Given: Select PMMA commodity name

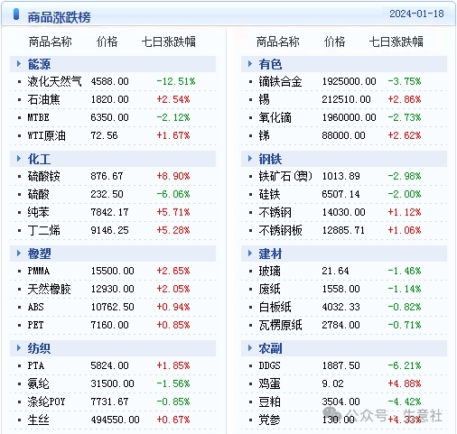Looking at the screenshot, I should [x=39, y=271].
